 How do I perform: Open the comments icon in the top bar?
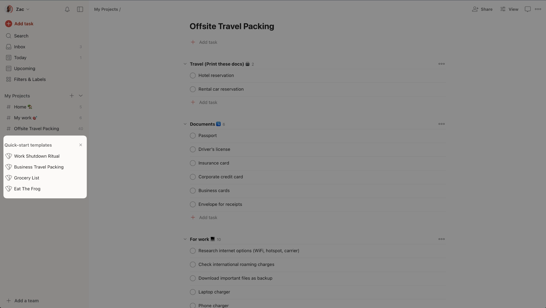[x=528, y=9]
